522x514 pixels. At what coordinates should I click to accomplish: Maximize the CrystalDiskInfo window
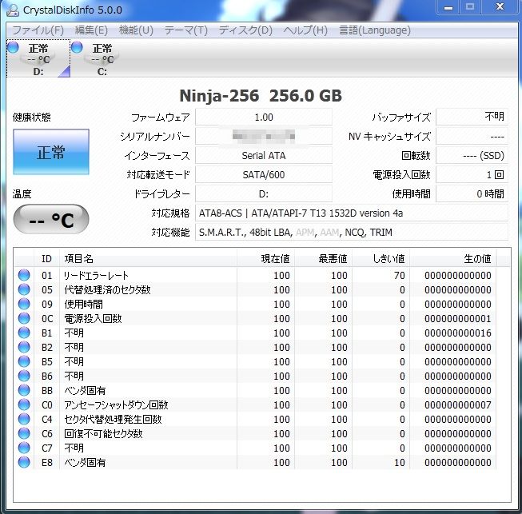tap(470, 7)
